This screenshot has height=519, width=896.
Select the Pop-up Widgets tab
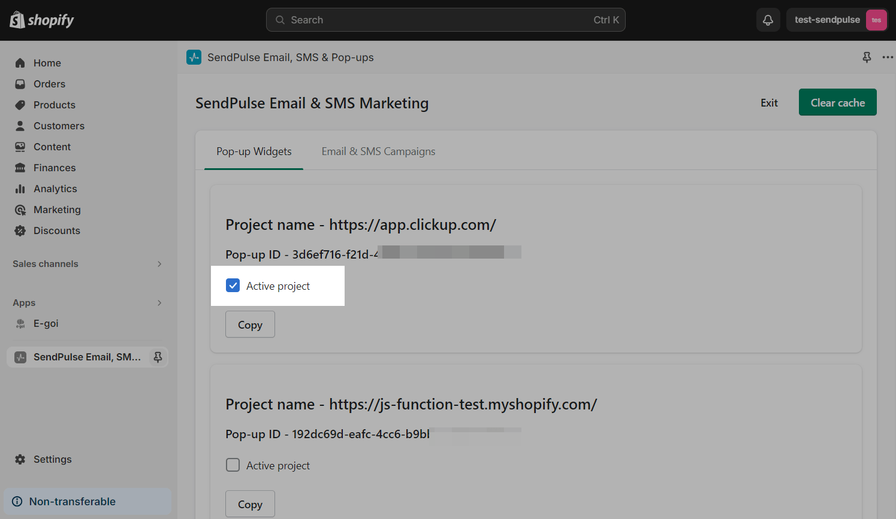point(254,151)
